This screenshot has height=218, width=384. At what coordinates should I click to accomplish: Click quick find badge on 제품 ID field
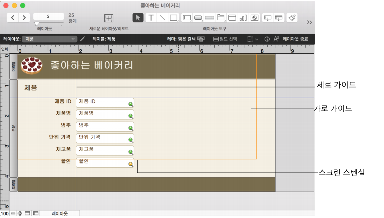[x=131, y=104]
